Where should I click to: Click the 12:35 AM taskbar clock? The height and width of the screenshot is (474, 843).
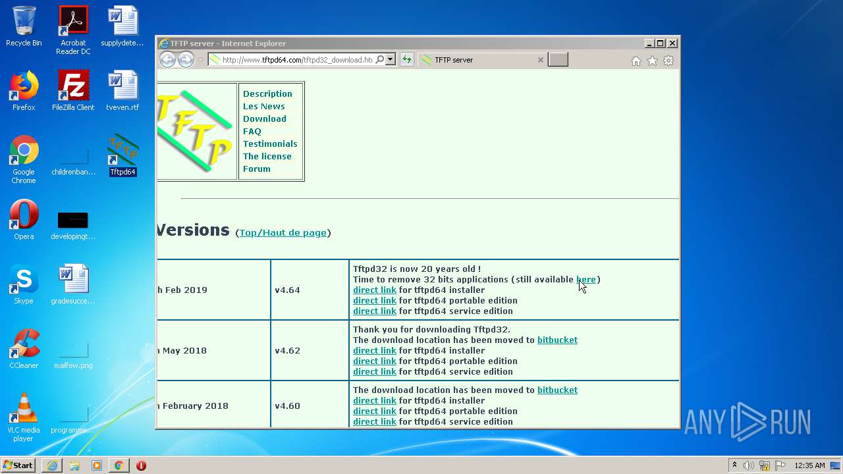(809, 465)
